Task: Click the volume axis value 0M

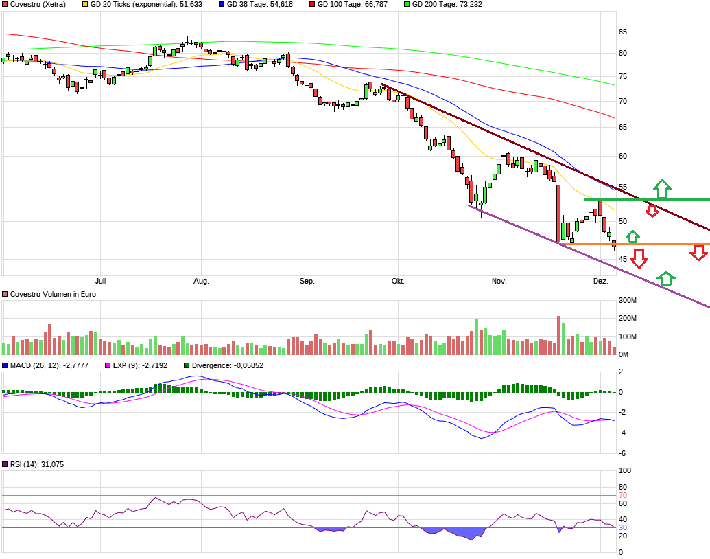Action: 624,354
